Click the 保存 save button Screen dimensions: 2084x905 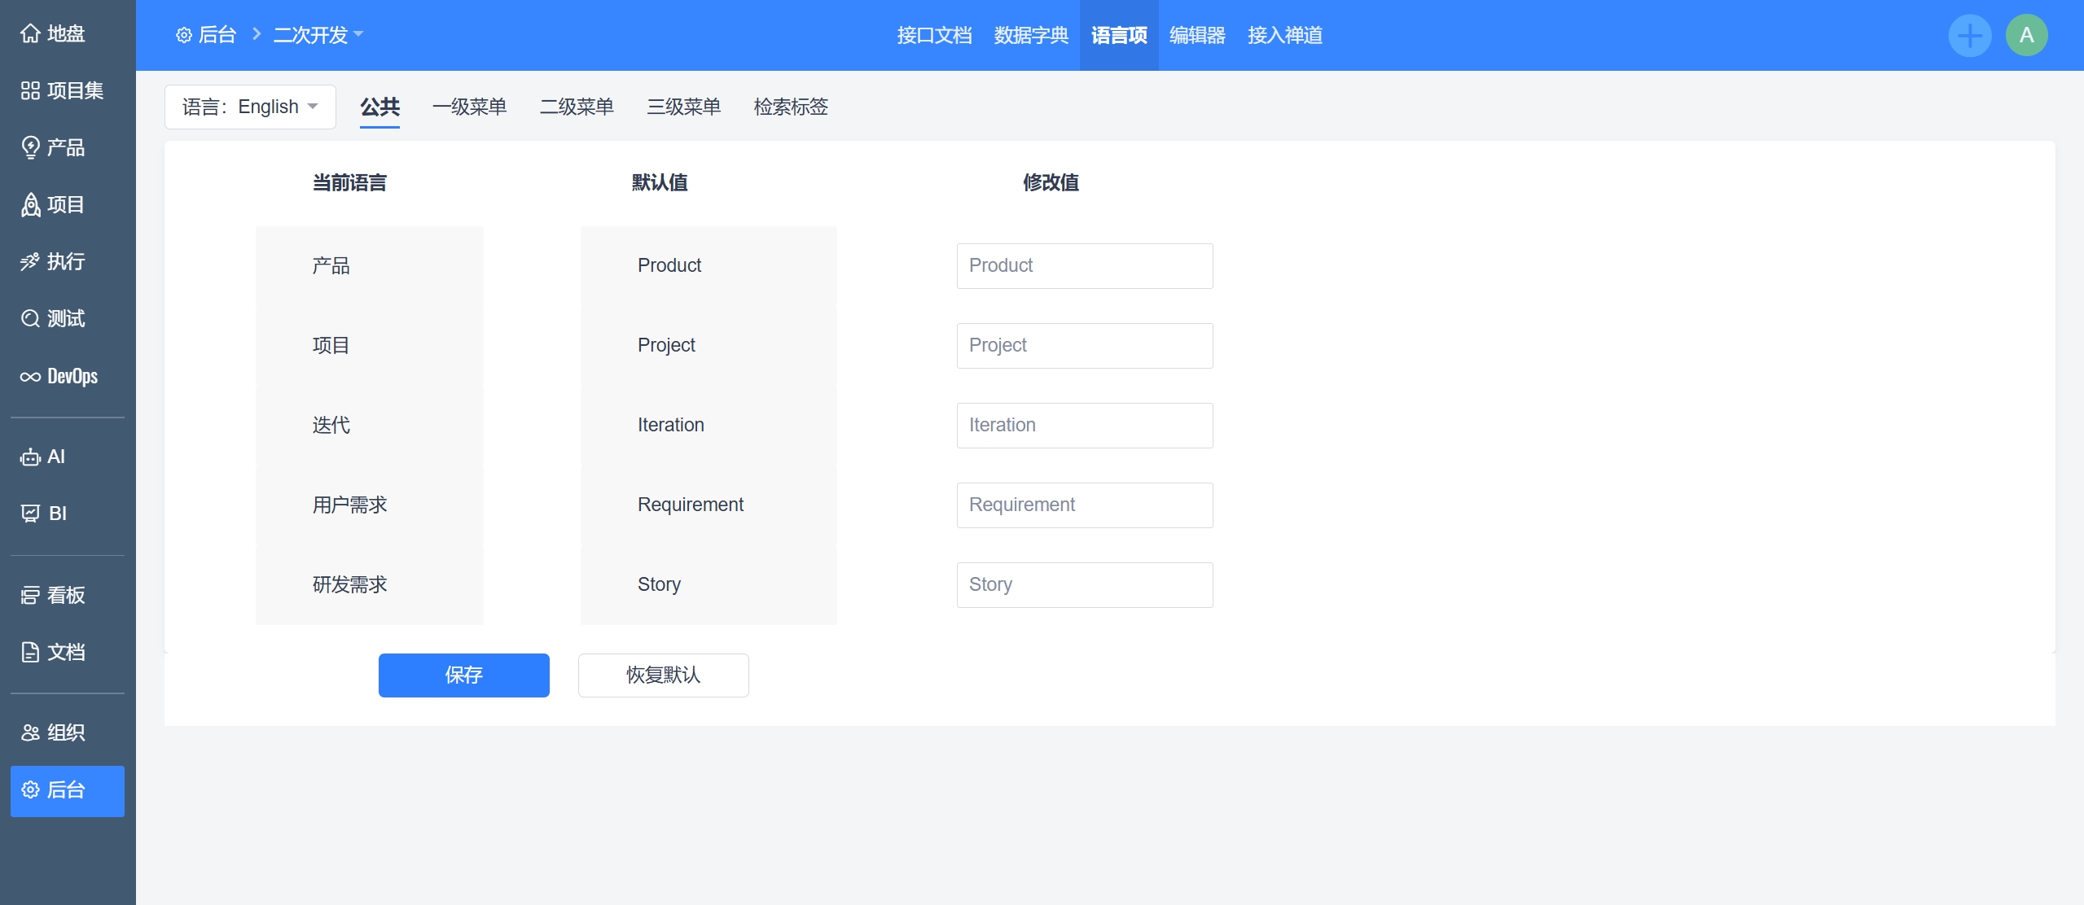click(463, 675)
